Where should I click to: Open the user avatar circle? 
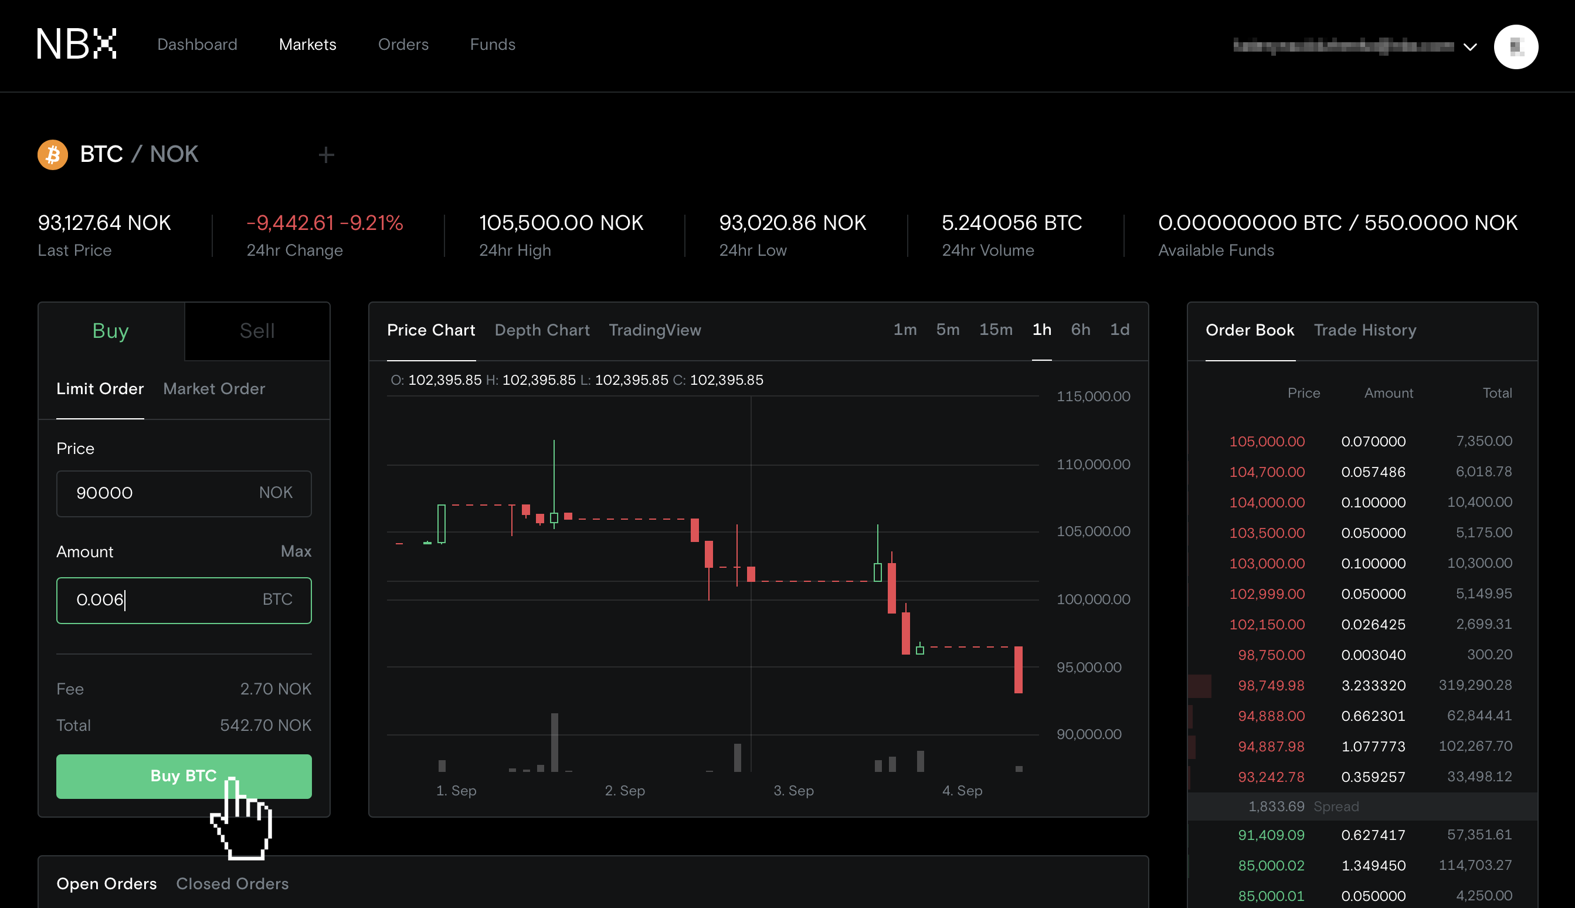click(x=1515, y=47)
